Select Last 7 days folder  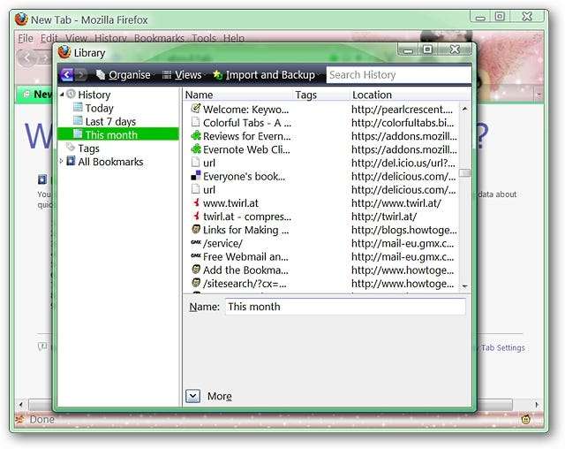pyautogui.click(x=110, y=121)
